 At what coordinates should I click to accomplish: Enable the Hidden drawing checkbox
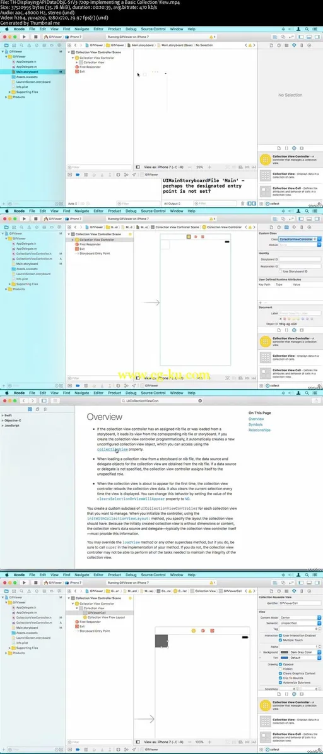pyautogui.click(x=281, y=669)
